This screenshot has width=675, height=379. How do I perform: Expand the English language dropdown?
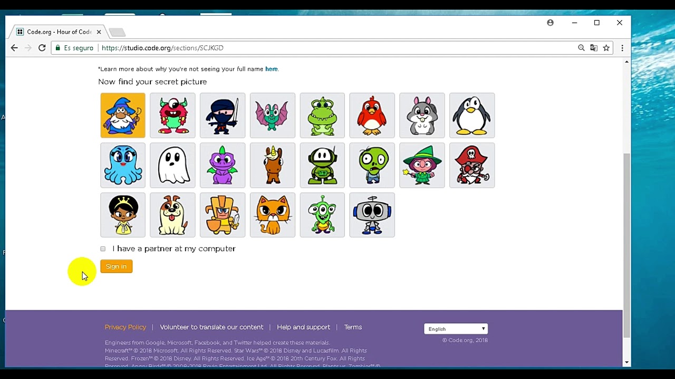click(456, 329)
